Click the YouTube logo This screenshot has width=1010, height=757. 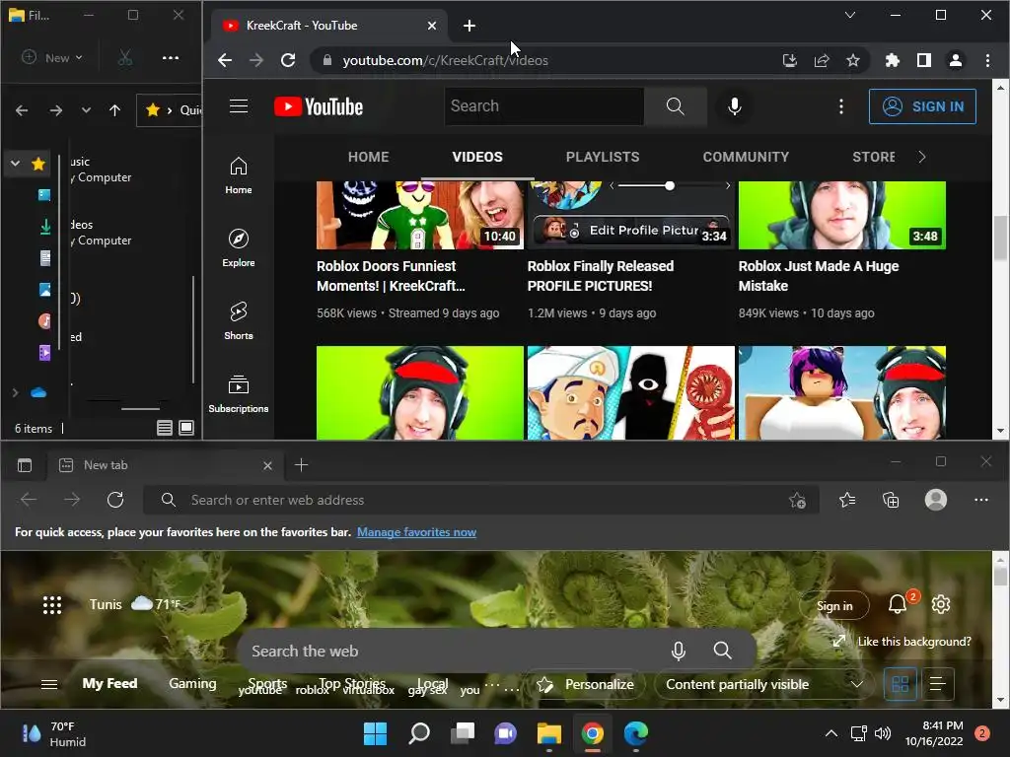[319, 106]
